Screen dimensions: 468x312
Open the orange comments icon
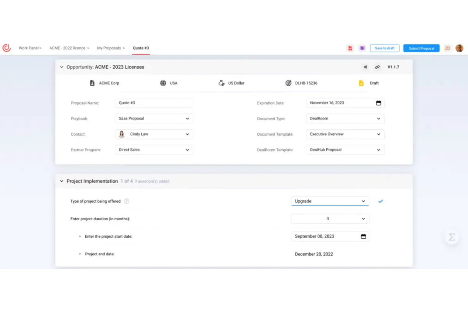coord(447,48)
